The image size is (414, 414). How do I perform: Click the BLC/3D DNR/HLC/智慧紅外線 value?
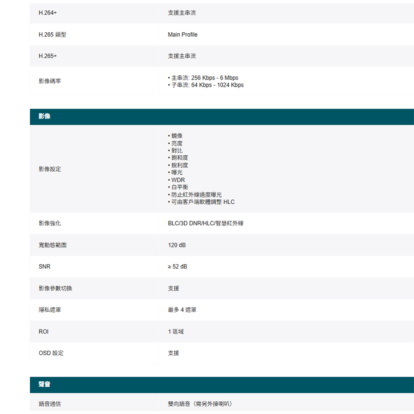pos(205,224)
